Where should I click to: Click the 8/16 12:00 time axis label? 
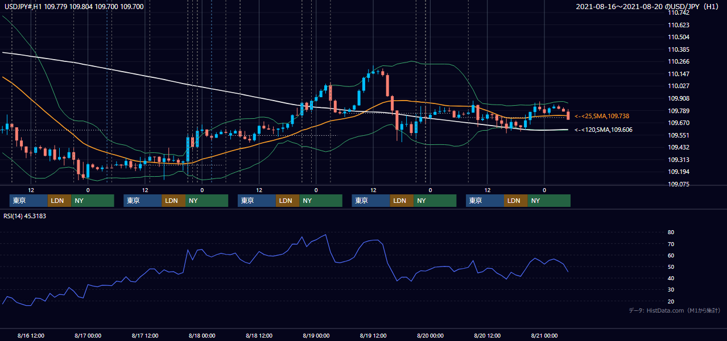[x=31, y=335]
